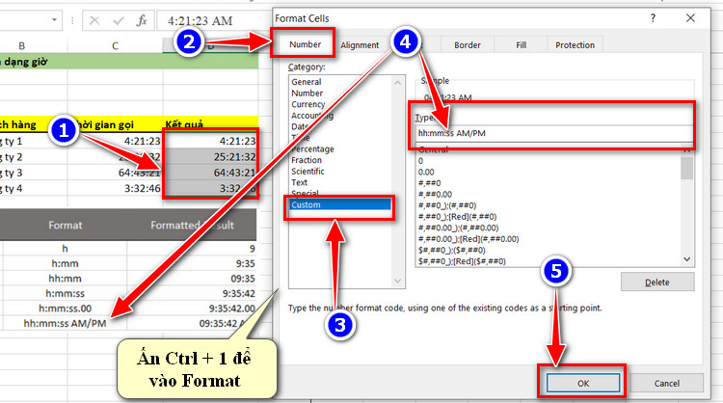Click the Delete button
The height and width of the screenshot is (403, 723).
tap(657, 282)
